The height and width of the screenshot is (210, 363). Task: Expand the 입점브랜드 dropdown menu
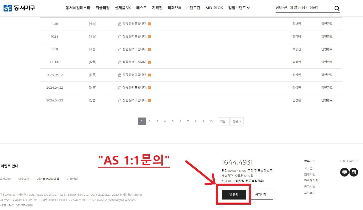click(x=238, y=8)
